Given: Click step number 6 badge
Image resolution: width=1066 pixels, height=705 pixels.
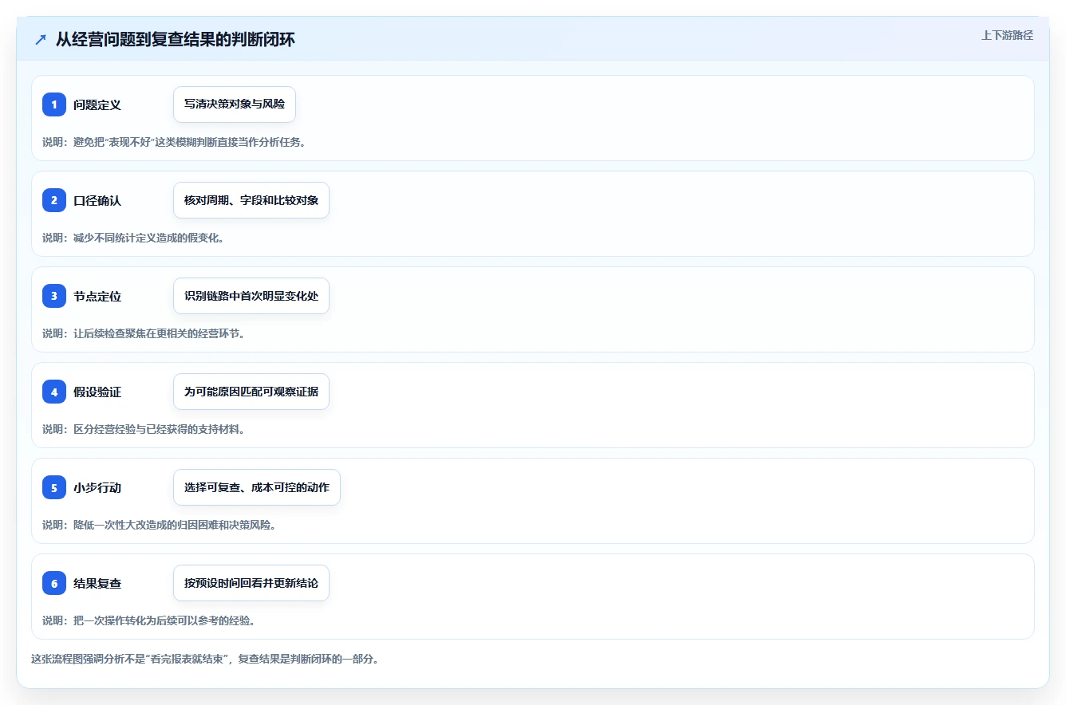Looking at the screenshot, I should tap(54, 583).
